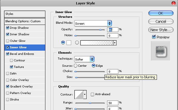Click the style preview thumbnail
This screenshot has height=110, width=178.
pos(160,51)
